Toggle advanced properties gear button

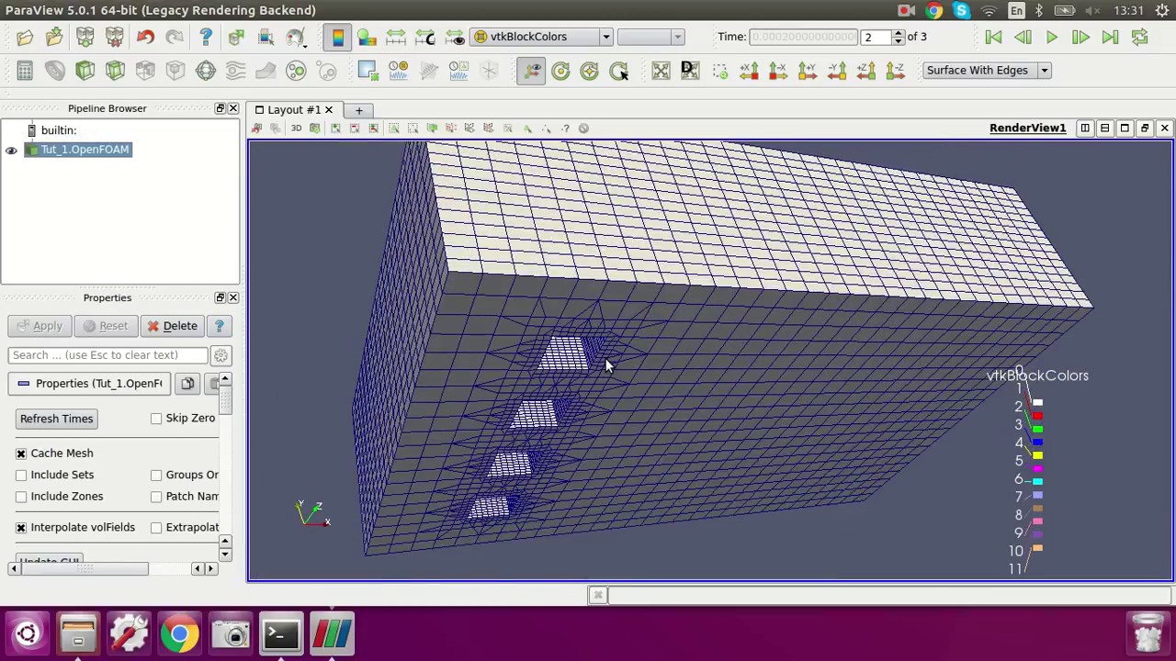[220, 355]
